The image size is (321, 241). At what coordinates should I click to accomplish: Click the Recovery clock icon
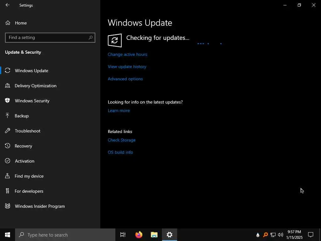point(8,146)
